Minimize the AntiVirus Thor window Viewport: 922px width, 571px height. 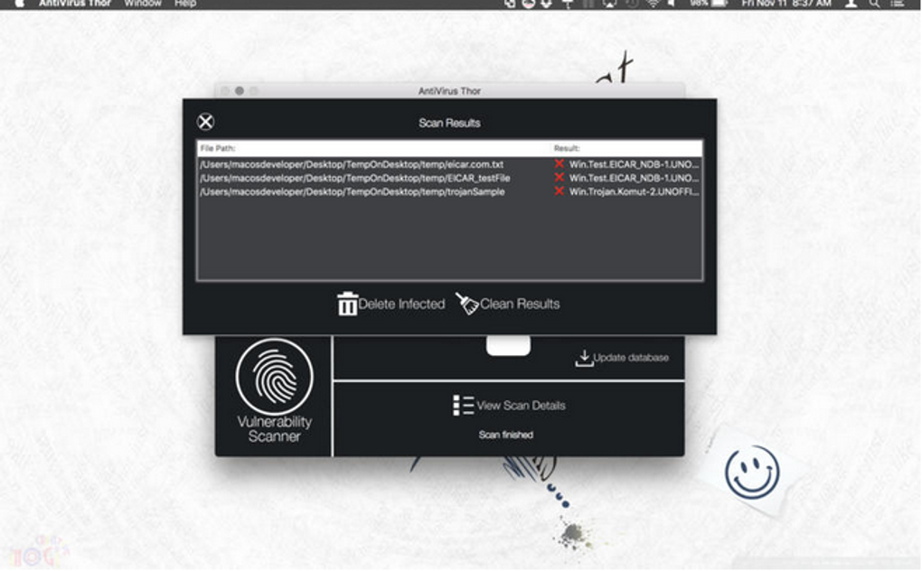tap(240, 90)
